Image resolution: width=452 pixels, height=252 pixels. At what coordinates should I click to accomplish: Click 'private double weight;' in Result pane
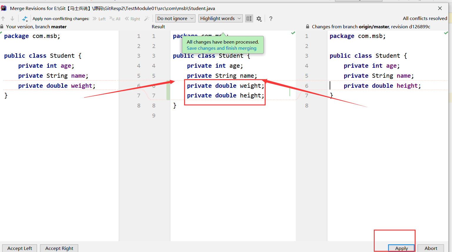click(x=226, y=86)
